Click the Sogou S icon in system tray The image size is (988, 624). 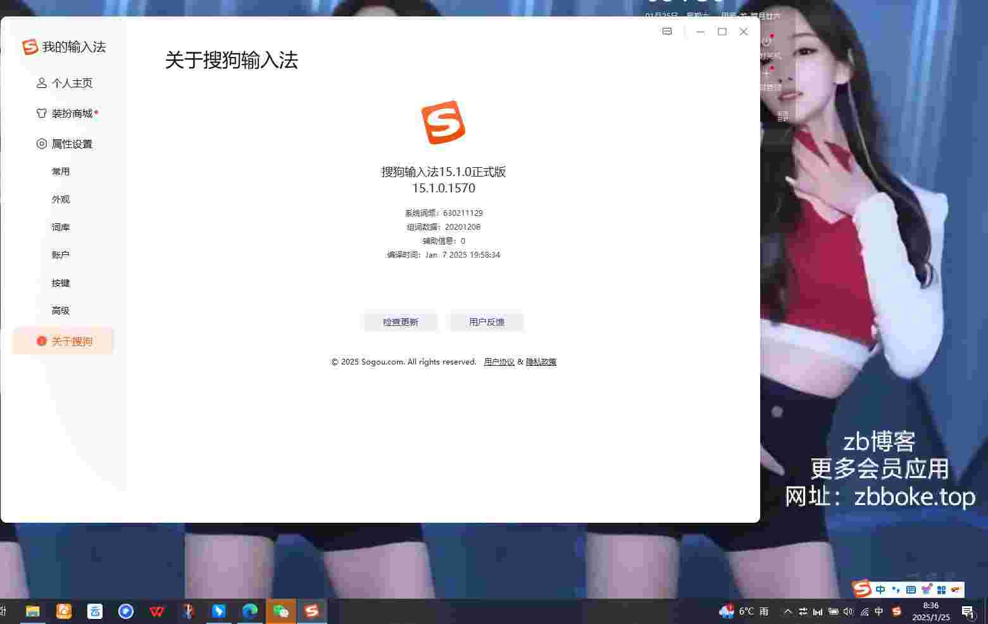(x=896, y=611)
